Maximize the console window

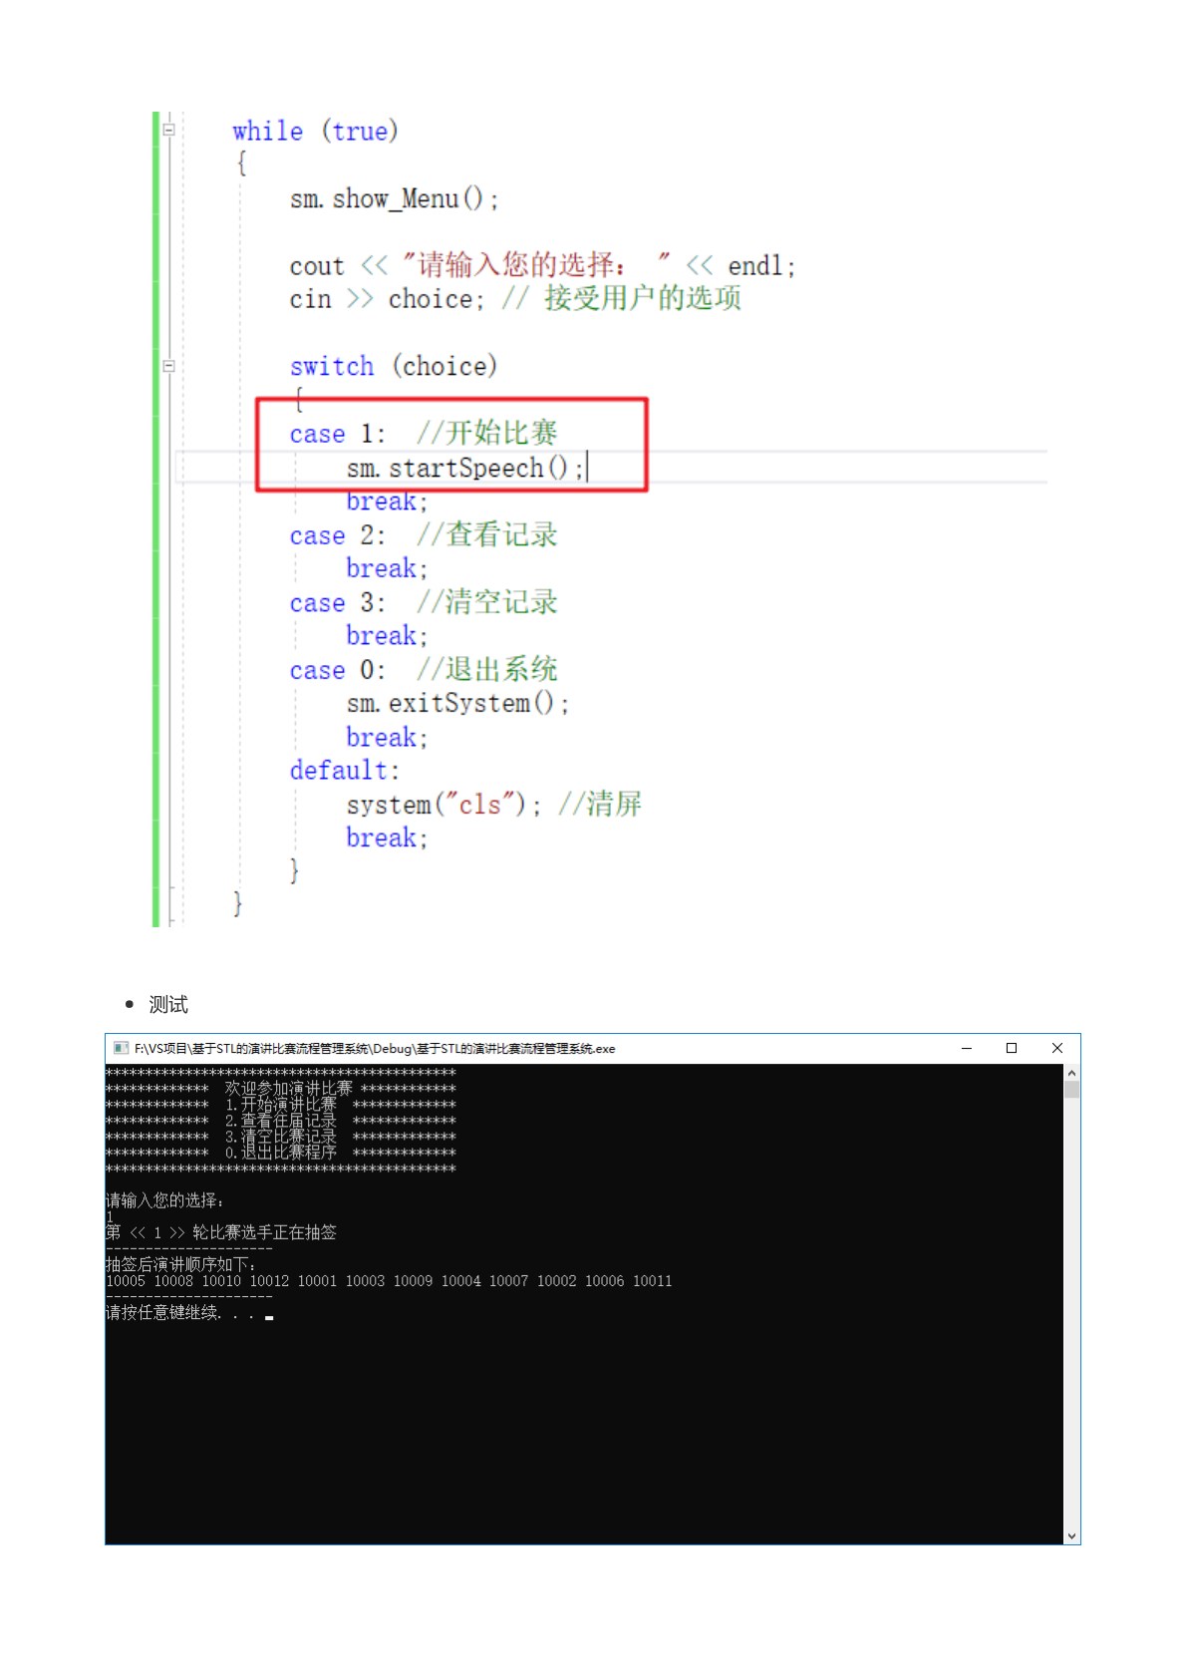click(1012, 1048)
